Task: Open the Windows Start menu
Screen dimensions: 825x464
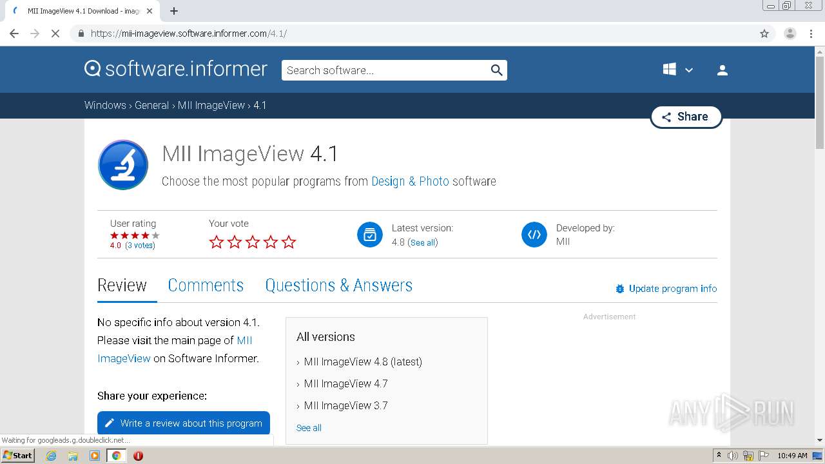Action: [17, 456]
